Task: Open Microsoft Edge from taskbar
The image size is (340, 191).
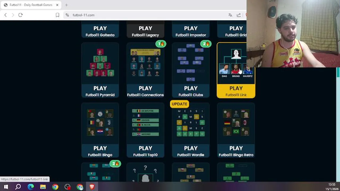Action: coord(31,187)
